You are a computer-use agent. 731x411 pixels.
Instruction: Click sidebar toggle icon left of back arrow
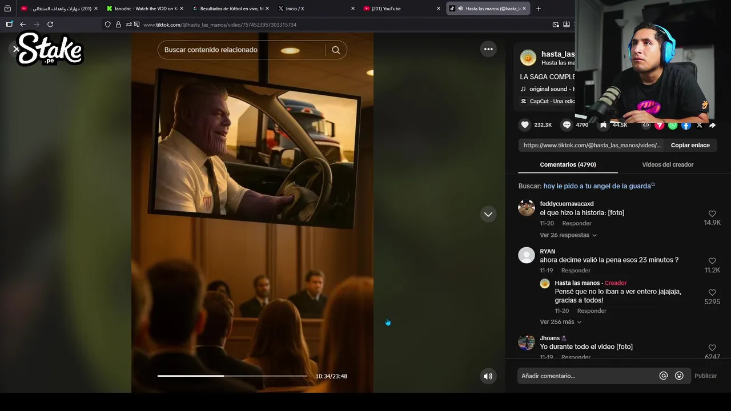pos(9,25)
